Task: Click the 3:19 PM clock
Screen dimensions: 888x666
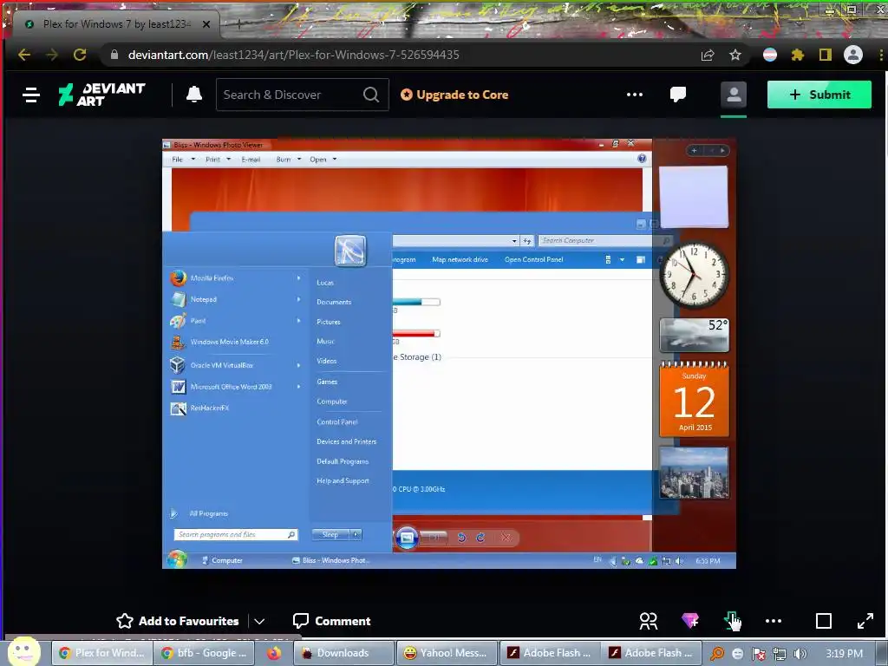Action: 845,654
